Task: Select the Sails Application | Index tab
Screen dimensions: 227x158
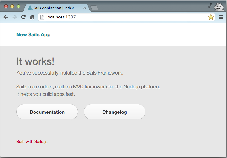Action: 56,8
